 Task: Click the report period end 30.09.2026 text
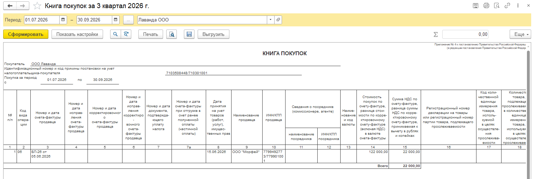coord(102,80)
